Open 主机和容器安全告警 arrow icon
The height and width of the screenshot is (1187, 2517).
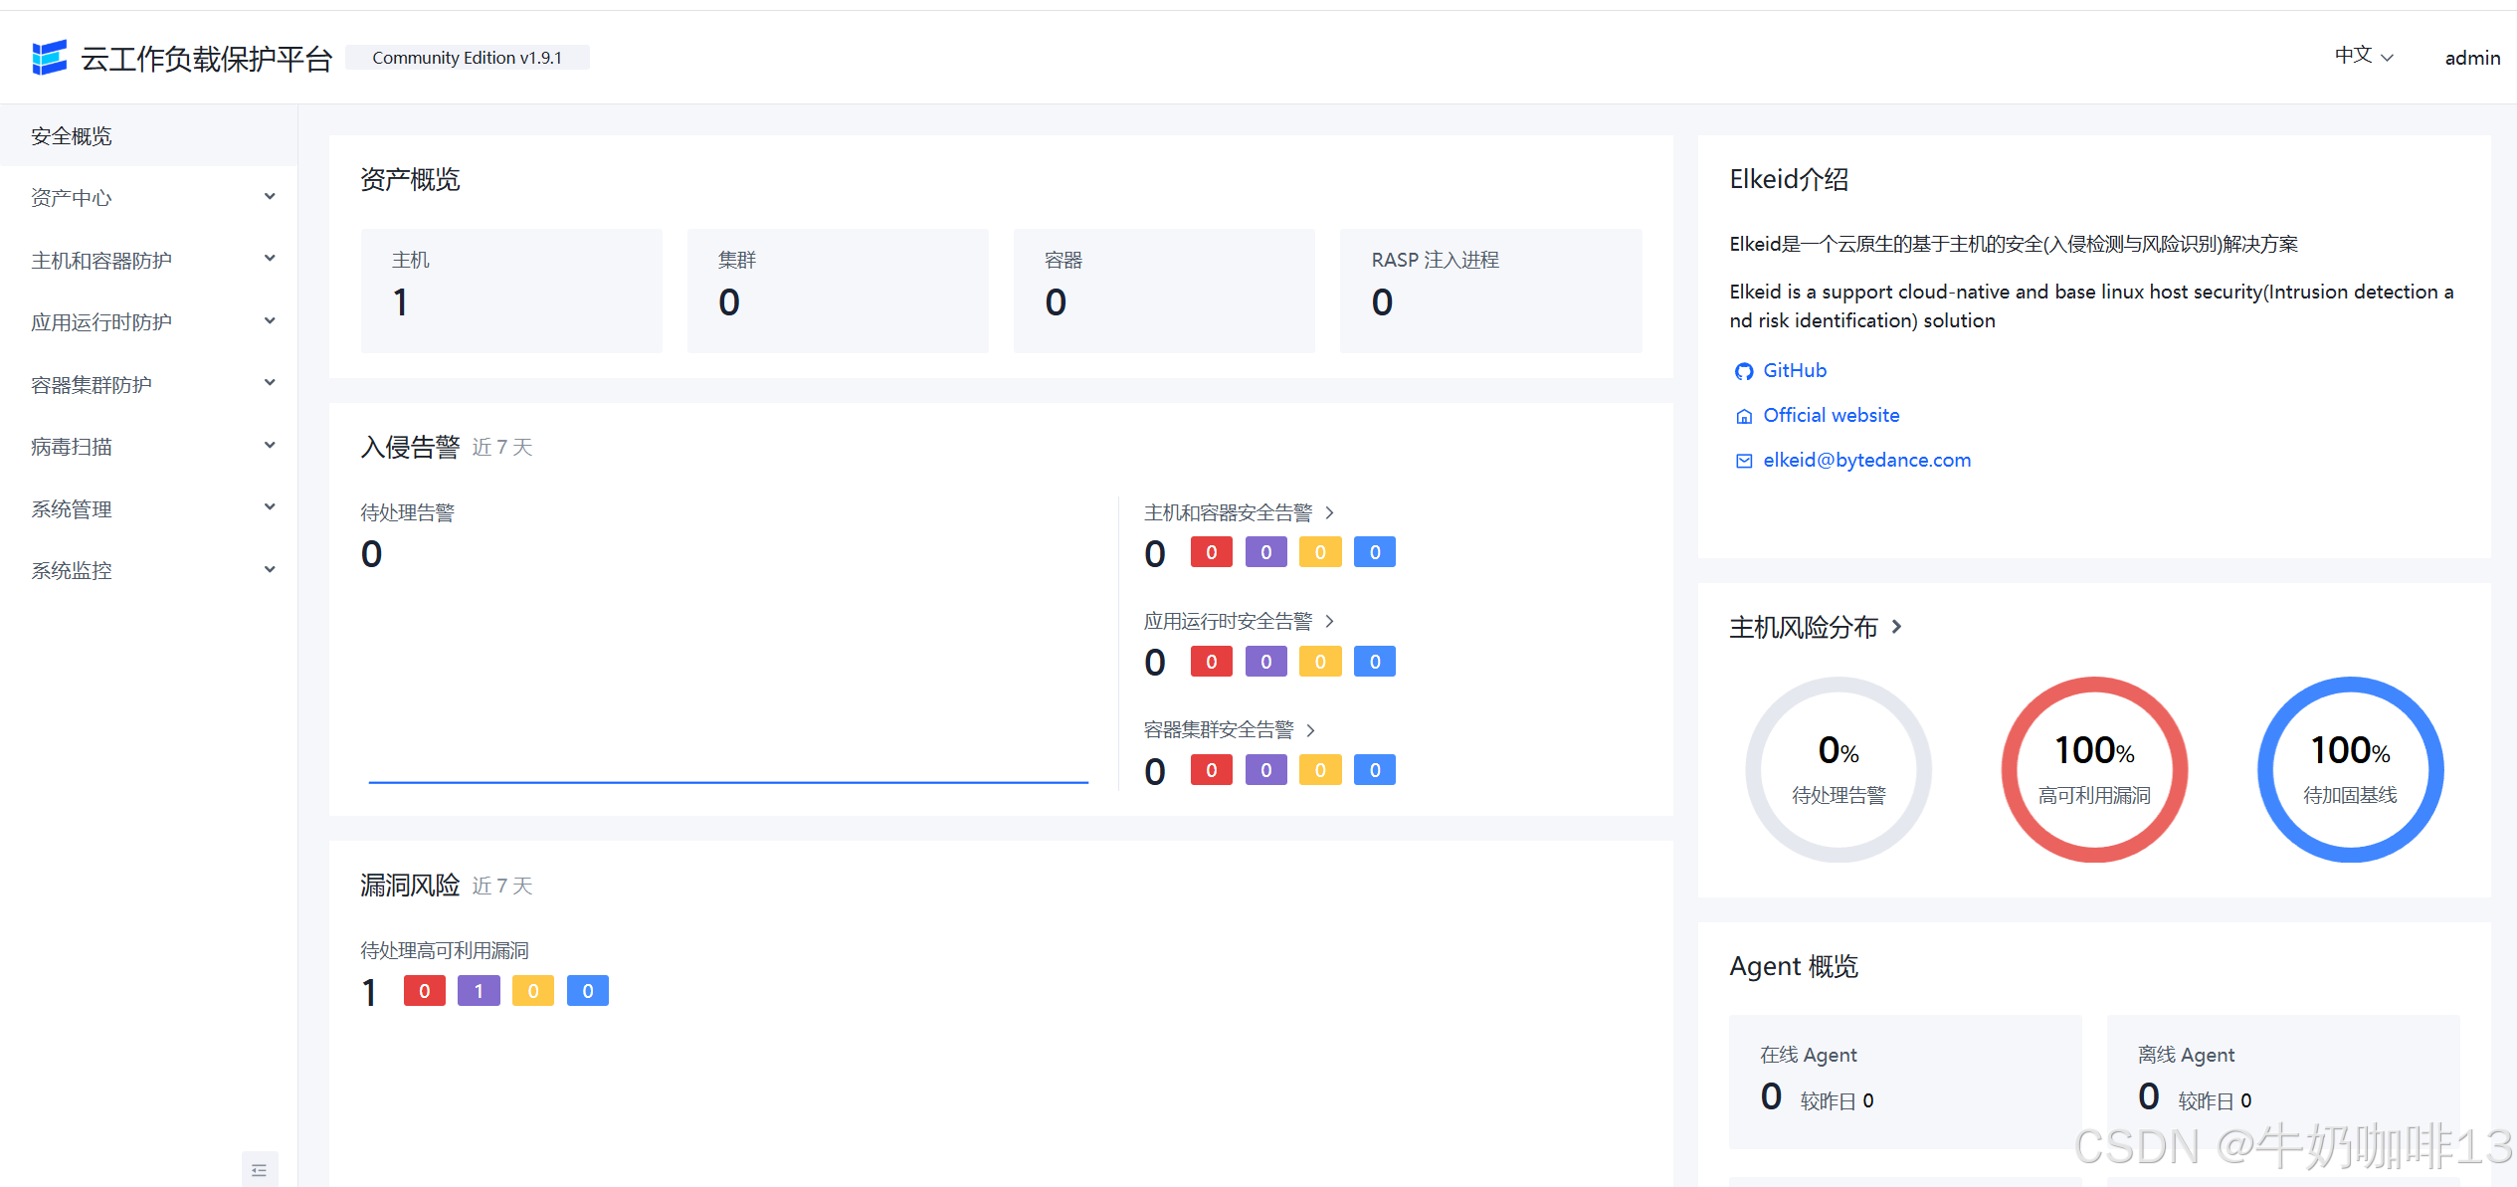(x=1329, y=512)
